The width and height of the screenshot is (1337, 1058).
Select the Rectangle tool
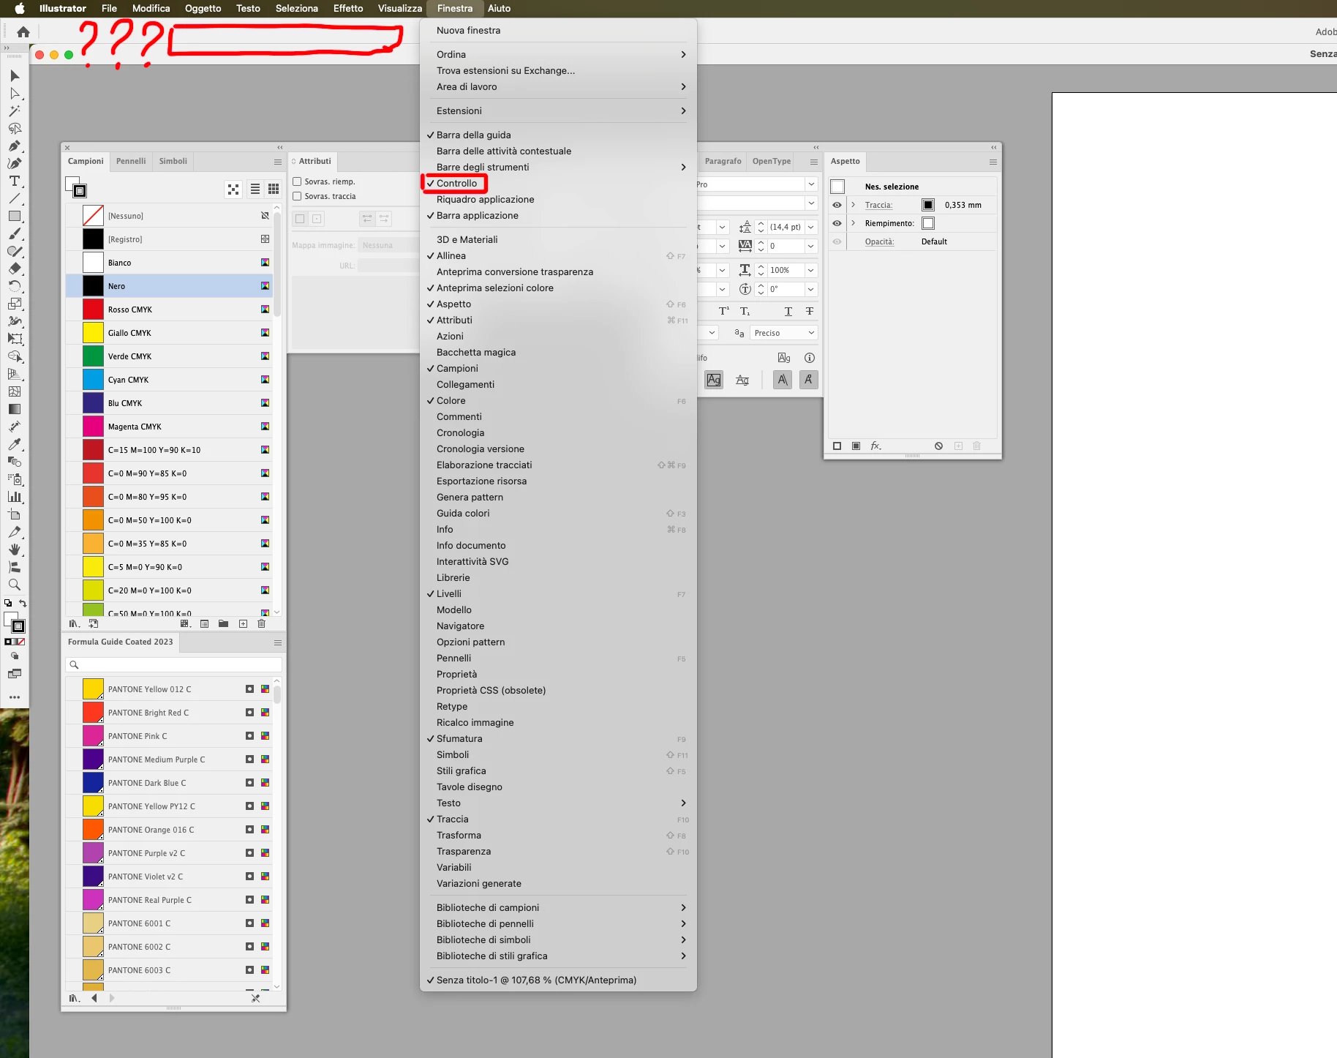[x=15, y=216]
